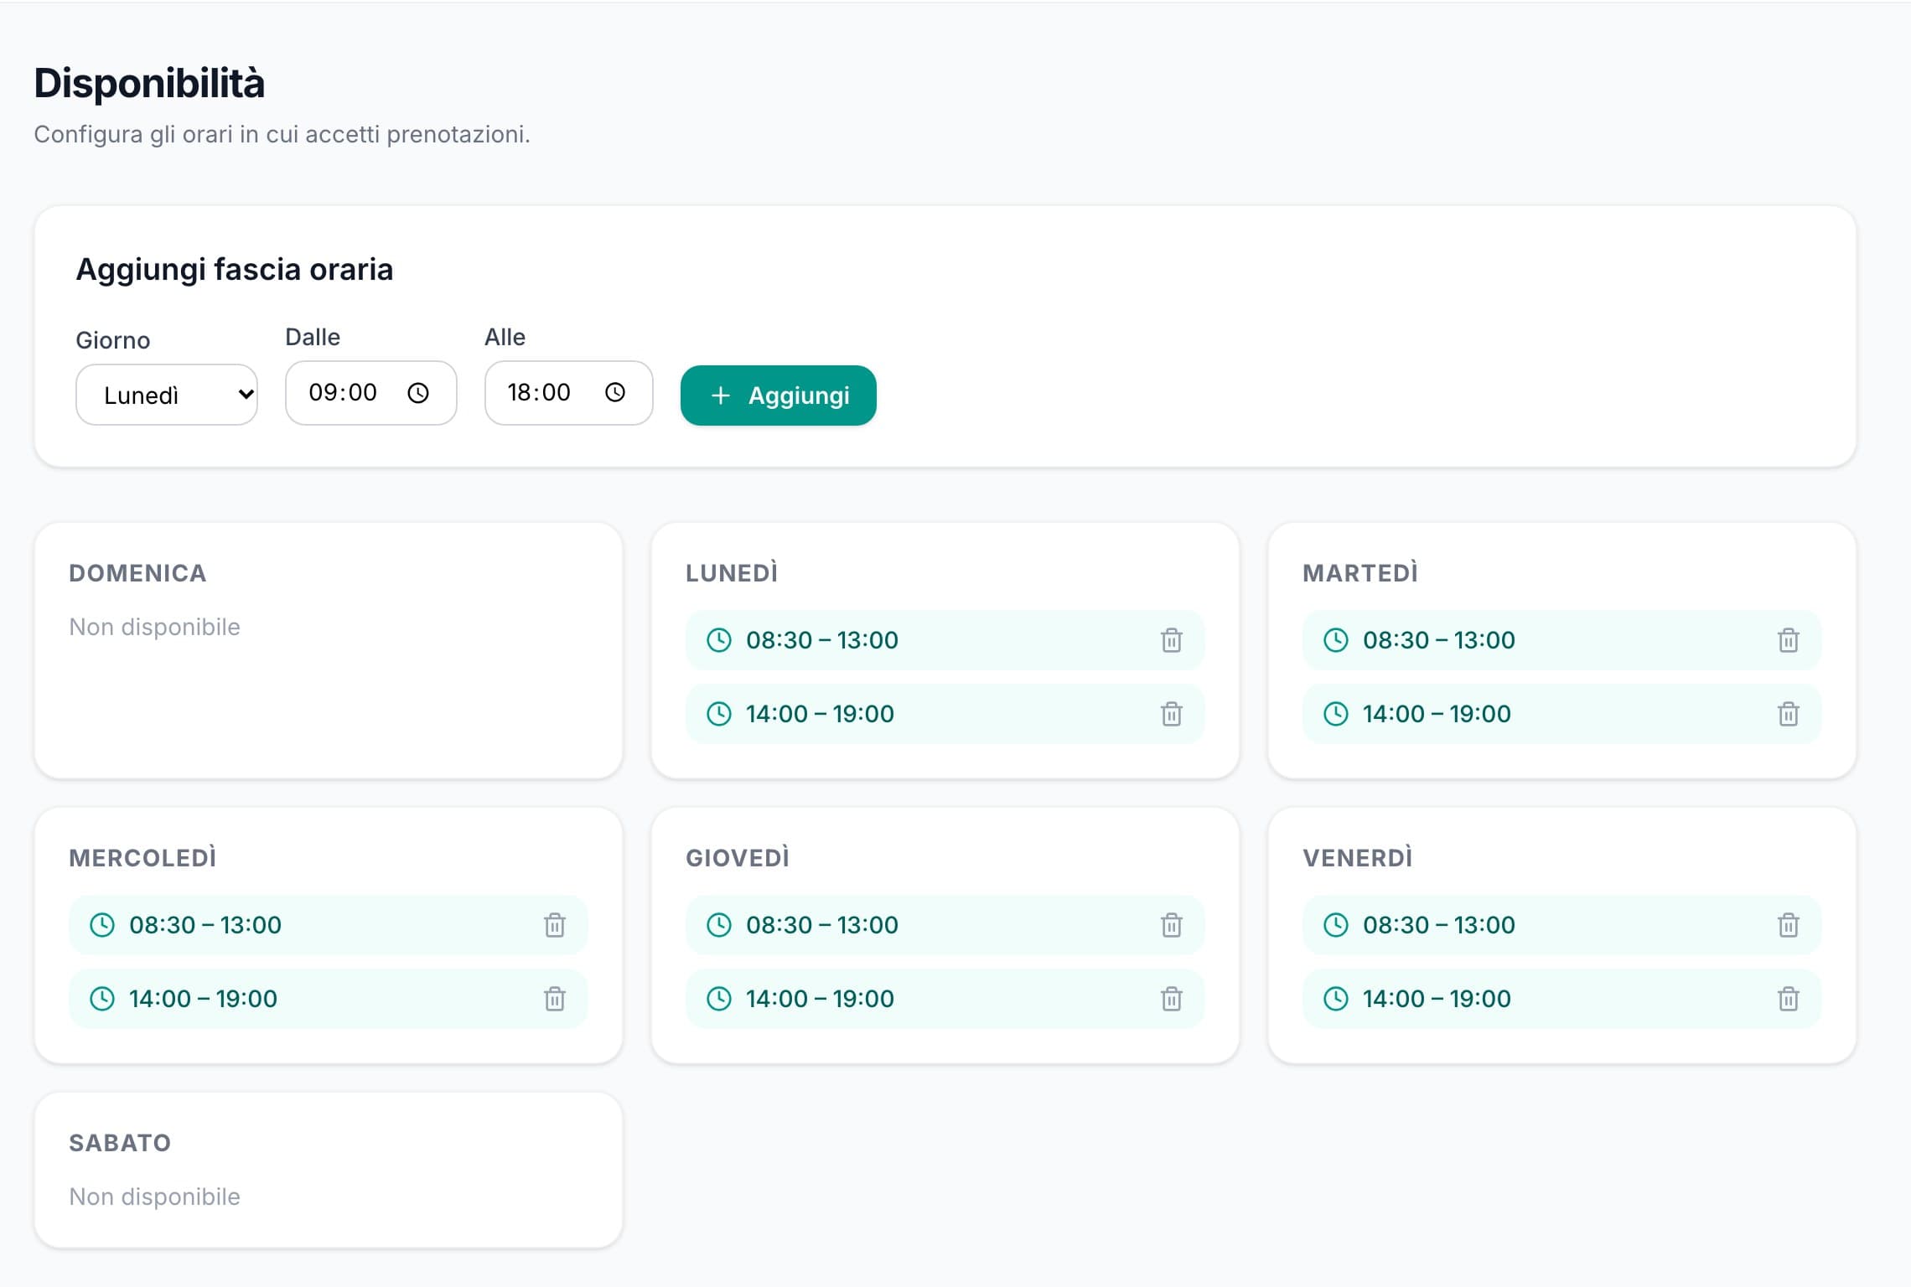This screenshot has width=1911, height=1287.
Task: Remove Venerdì 14:00 – 19:00 slot
Action: tap(1788, 999)
